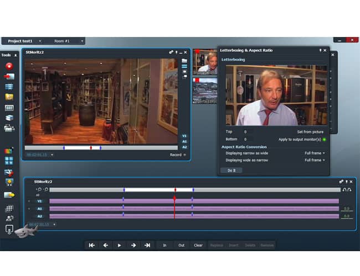Click the red playhead marker on viewer scrub bar
Image resolution: width=360 pixels, height=276 pixels.
(91, 148)
